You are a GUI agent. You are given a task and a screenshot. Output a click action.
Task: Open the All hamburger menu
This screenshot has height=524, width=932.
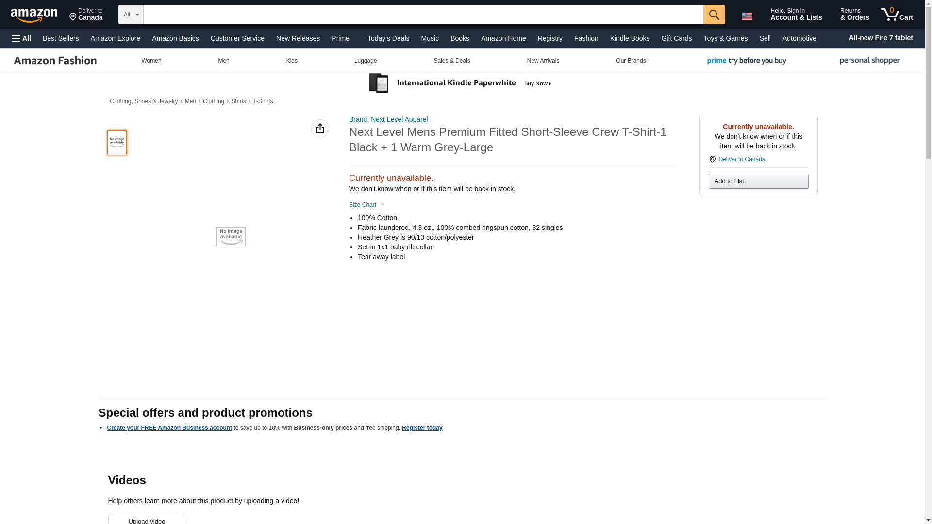21,38
